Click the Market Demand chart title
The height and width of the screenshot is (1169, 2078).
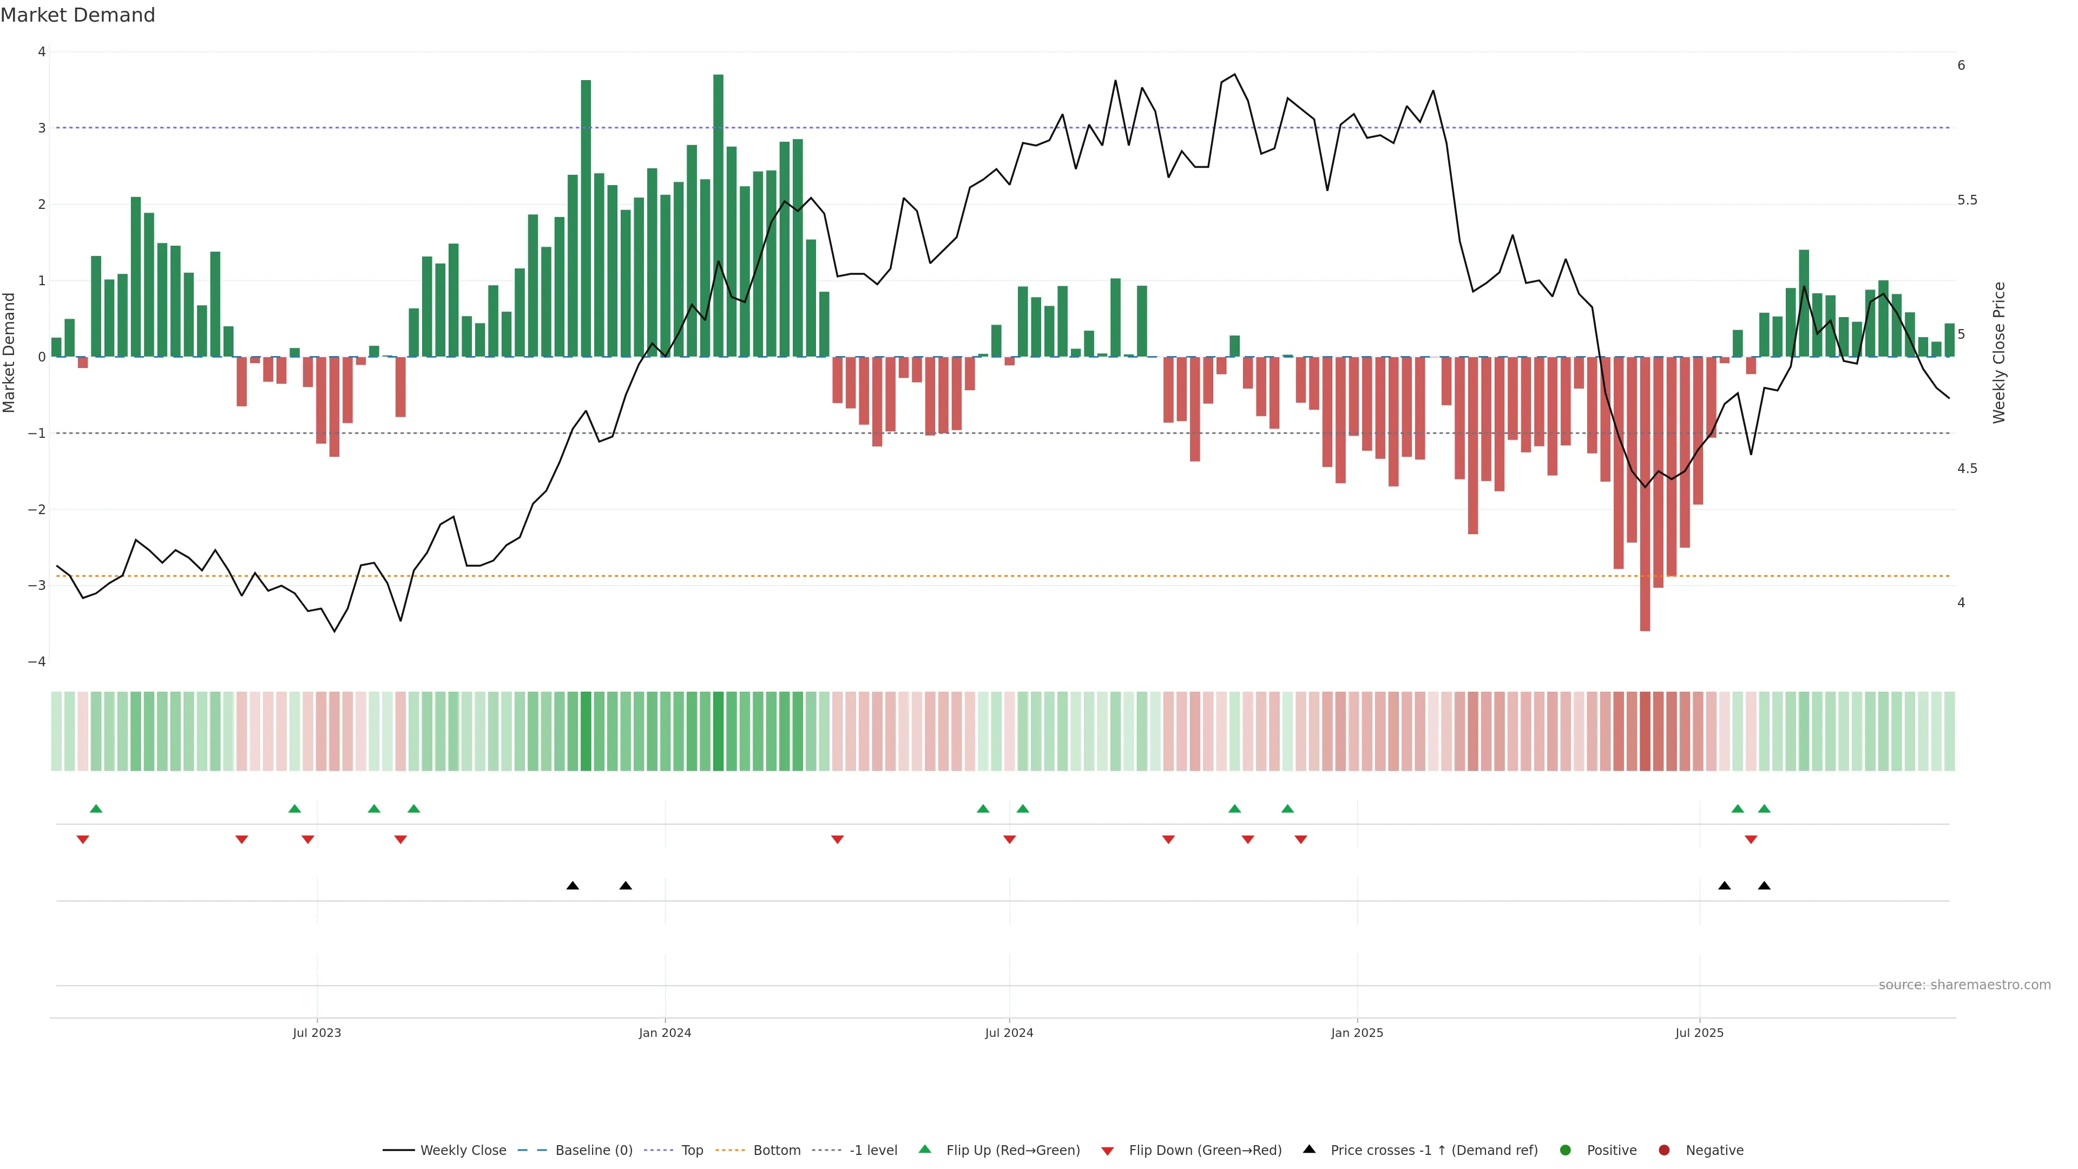click(77, 15)
